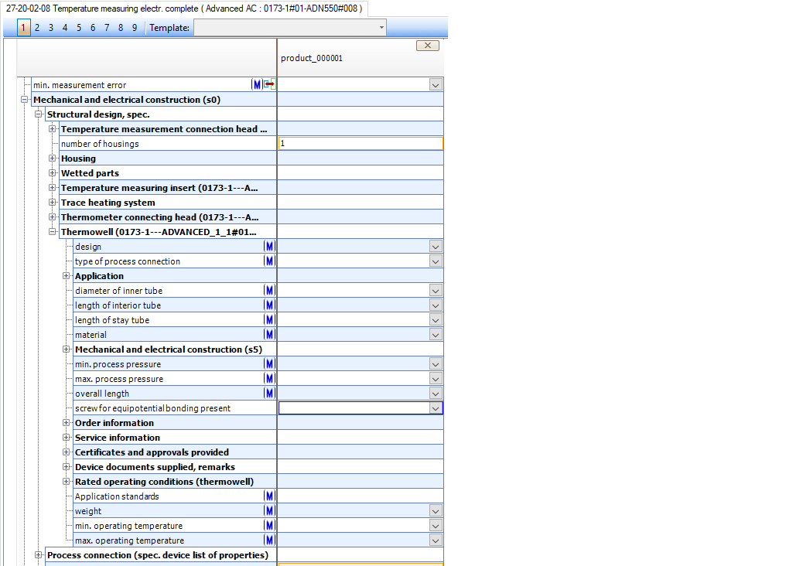The height and width of the screenshot is (566, 786).
Task: Click the M icon beside min. measurement error
Action: tap(257, 85)
